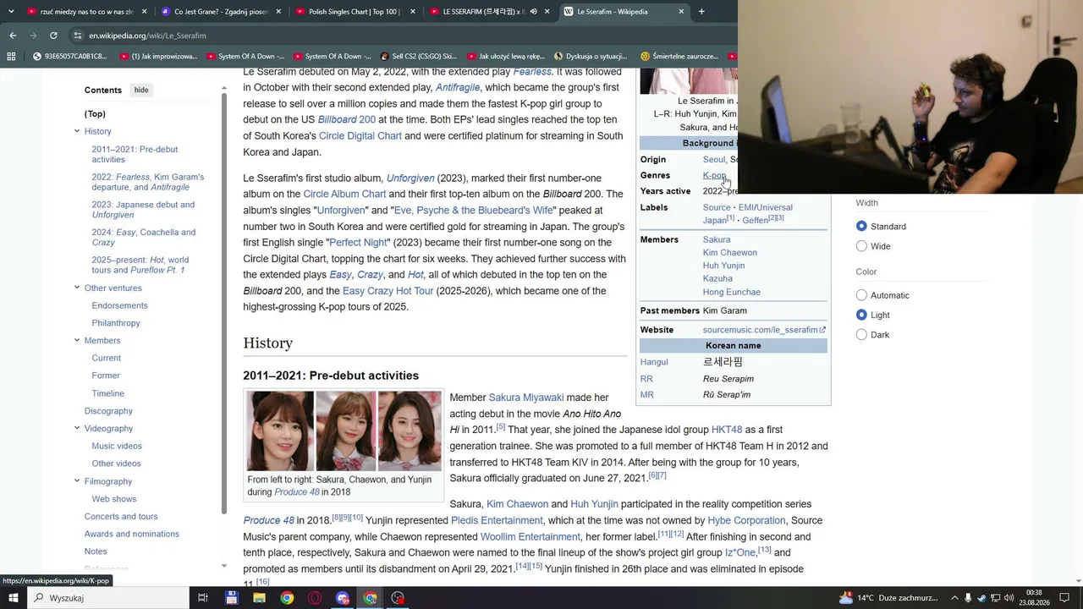Open Discord from the taskbar

point(343,598)
